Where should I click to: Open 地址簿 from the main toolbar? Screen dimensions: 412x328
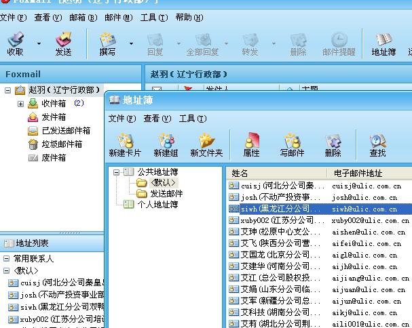[383, 43]
